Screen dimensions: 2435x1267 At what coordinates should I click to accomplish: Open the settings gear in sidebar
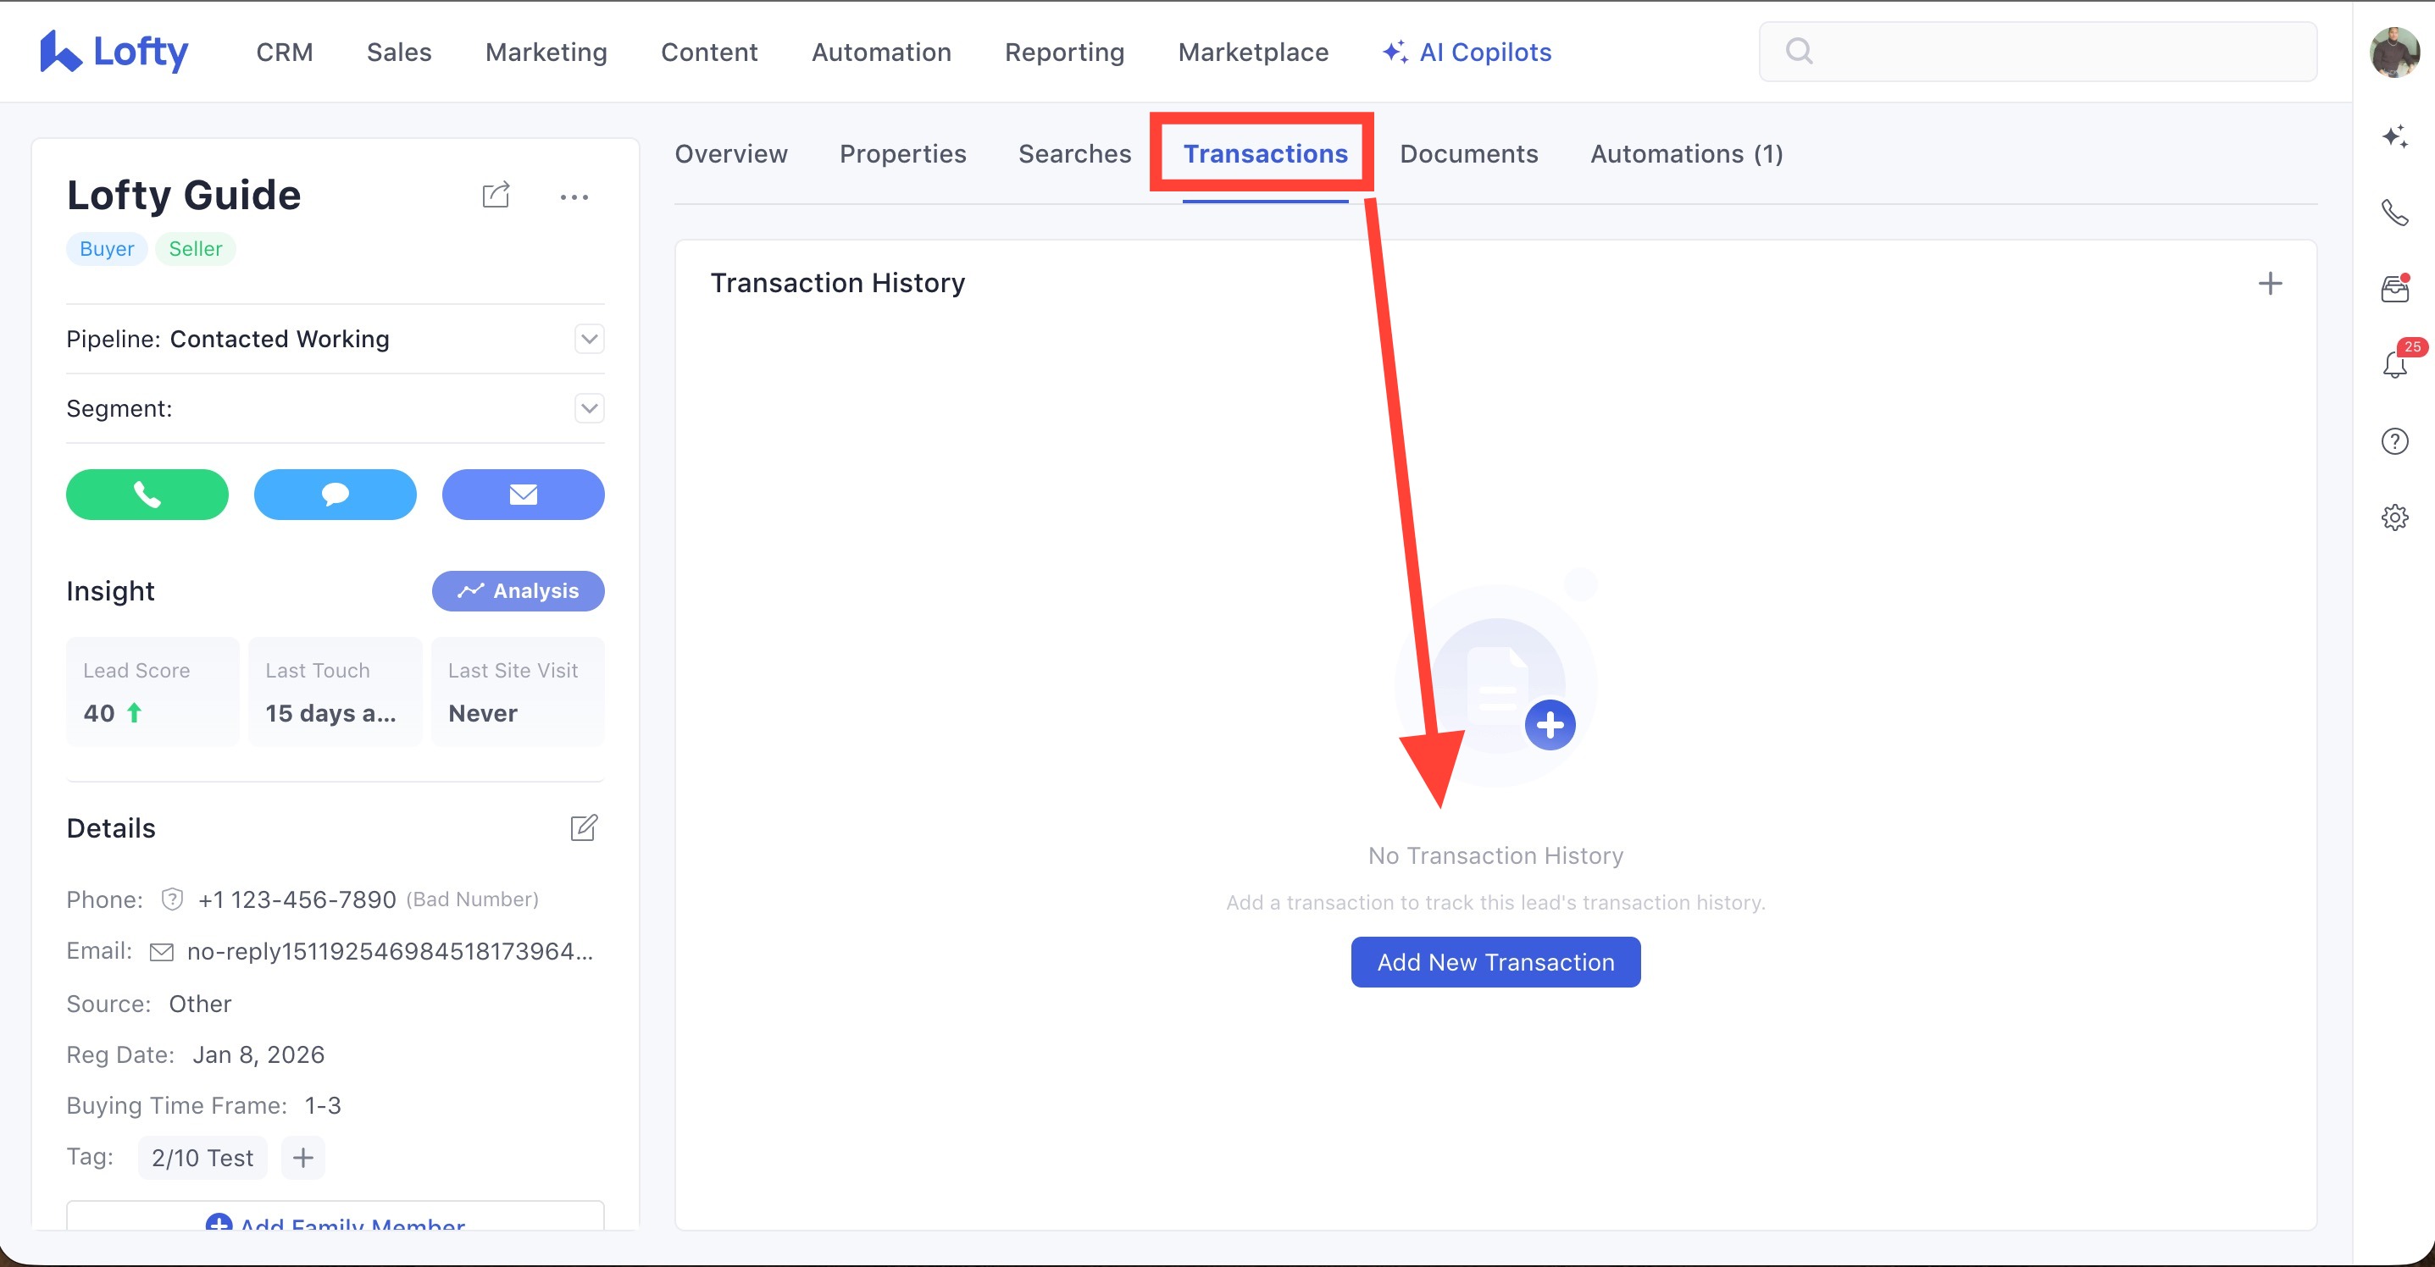[2394, 517]
